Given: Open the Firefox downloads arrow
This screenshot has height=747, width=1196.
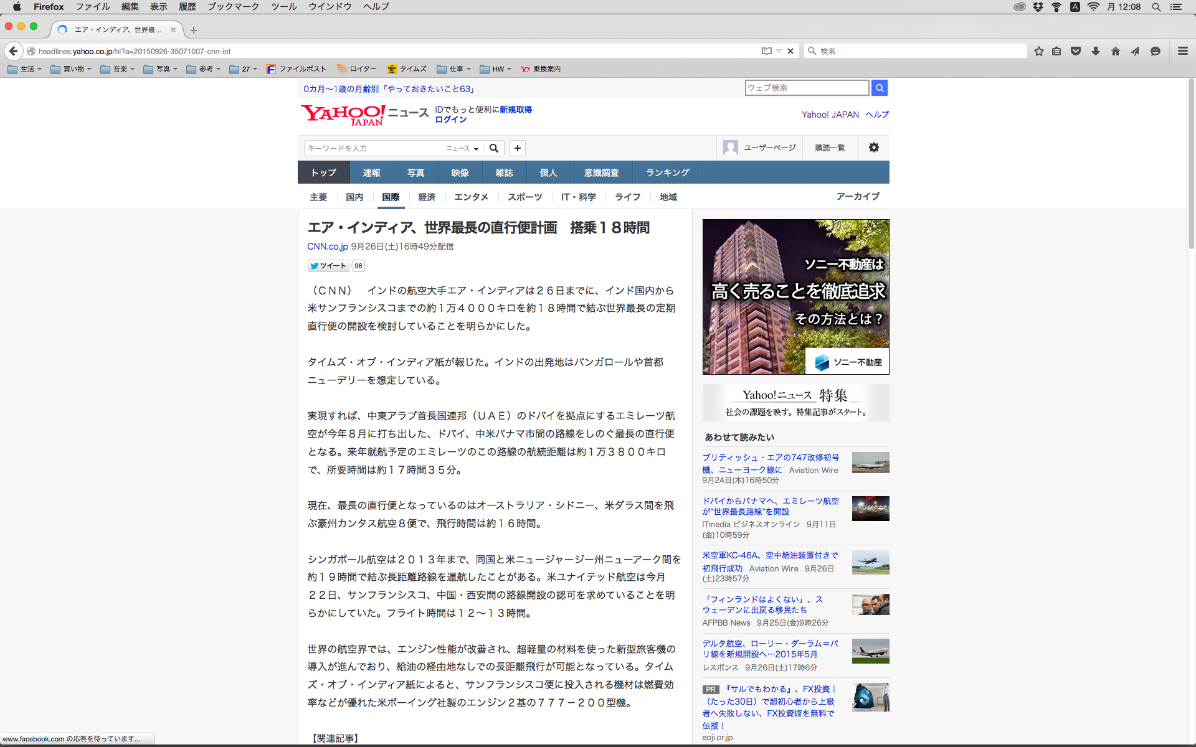Looking at the screenshot, I should pos(1096,51).
